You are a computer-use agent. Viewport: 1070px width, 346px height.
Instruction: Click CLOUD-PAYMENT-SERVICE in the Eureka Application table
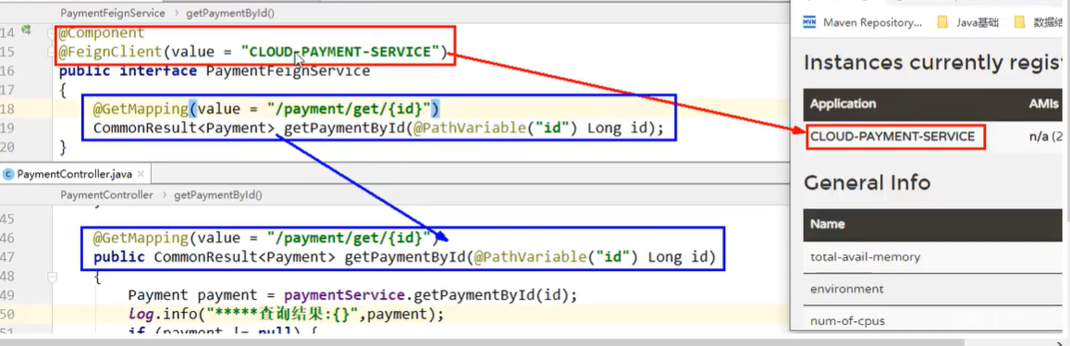[892, 137]
